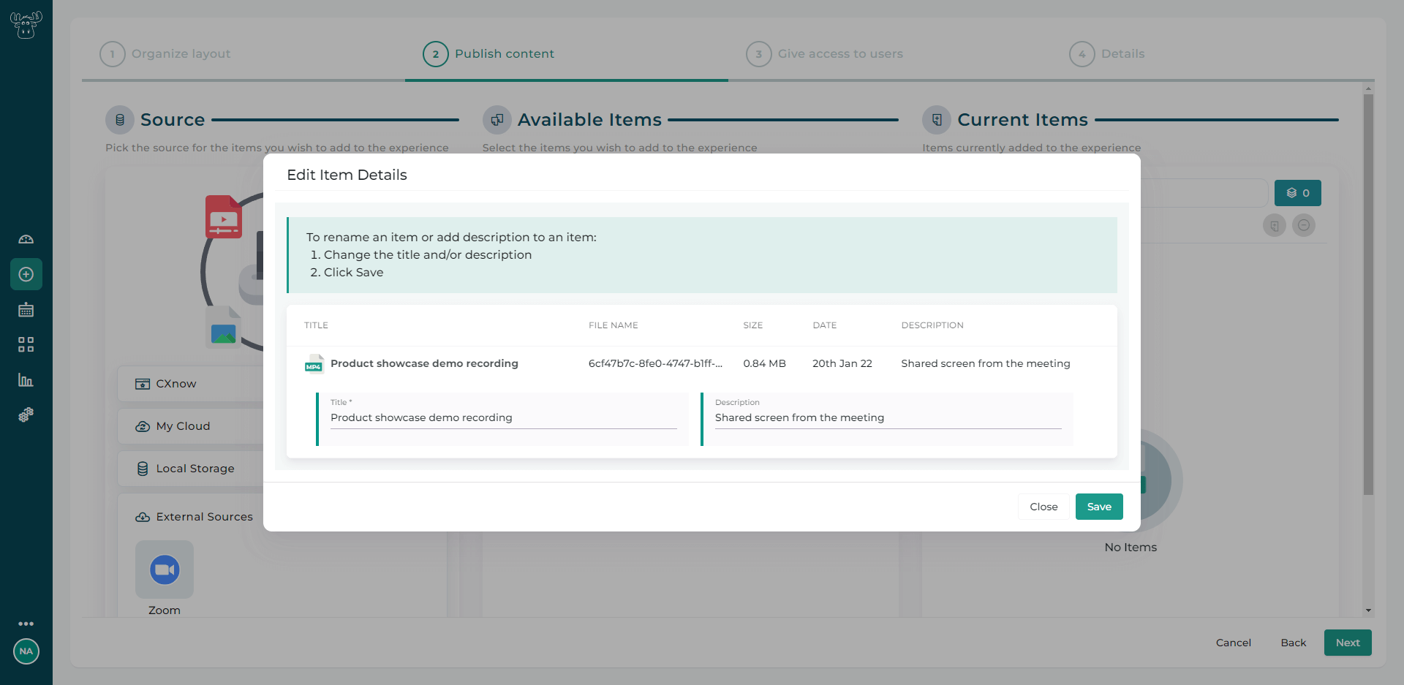Image resolution: width=1404 pixels, height=685 pixels.
Task: Click the '20th Jan 22' date value
Action: tap(842, 363)
